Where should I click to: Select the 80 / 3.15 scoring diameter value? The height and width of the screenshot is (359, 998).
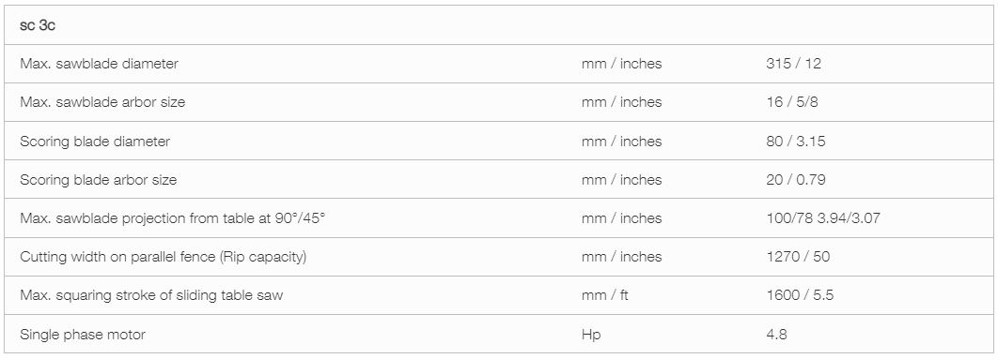pyautogui.click(x=796, y=141)
